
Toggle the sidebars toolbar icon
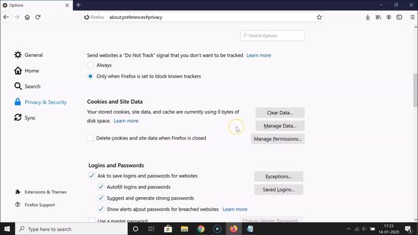[x=399, y=17]
